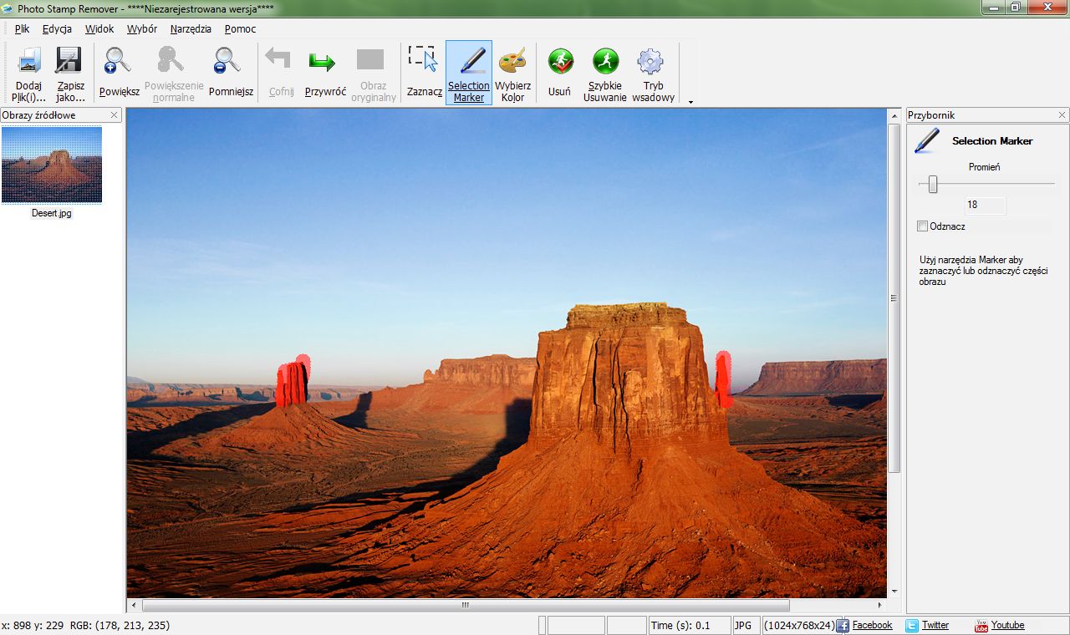
Task: Click the green Przywróć redo arrow
Action: pyautogui.click(x=322, y=61)
